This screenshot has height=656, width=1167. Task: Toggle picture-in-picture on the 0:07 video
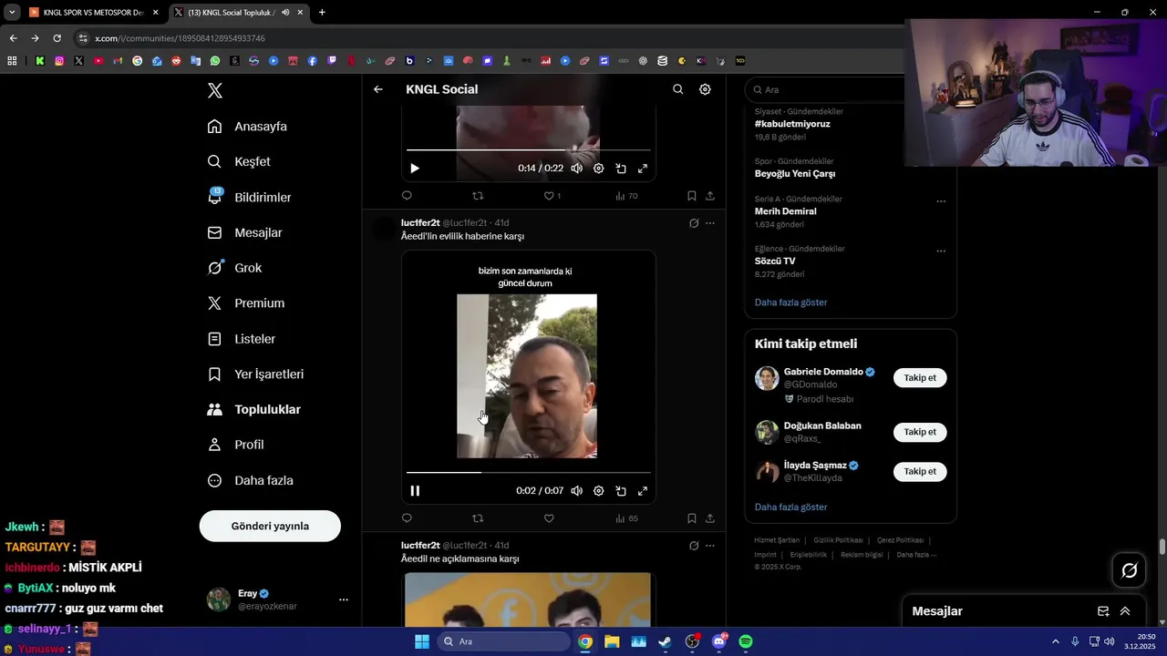(x=621, y=491)
